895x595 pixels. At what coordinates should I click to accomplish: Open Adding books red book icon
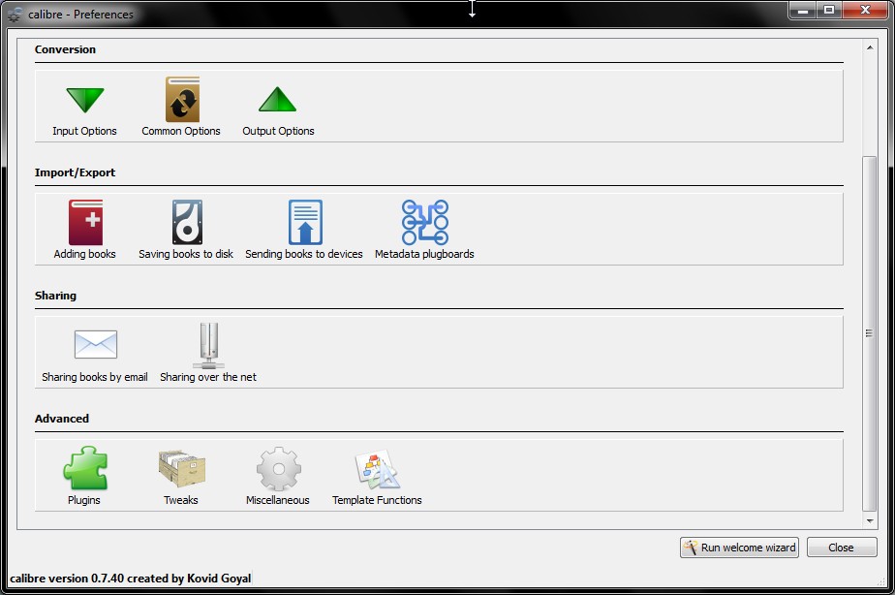click(x=85, y=222)
